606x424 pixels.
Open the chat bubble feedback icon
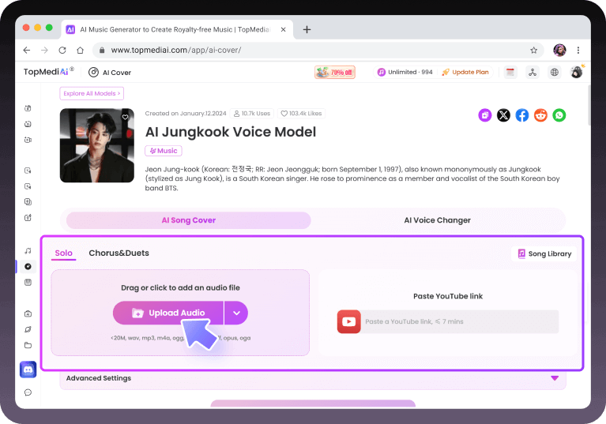coord(28,392)
